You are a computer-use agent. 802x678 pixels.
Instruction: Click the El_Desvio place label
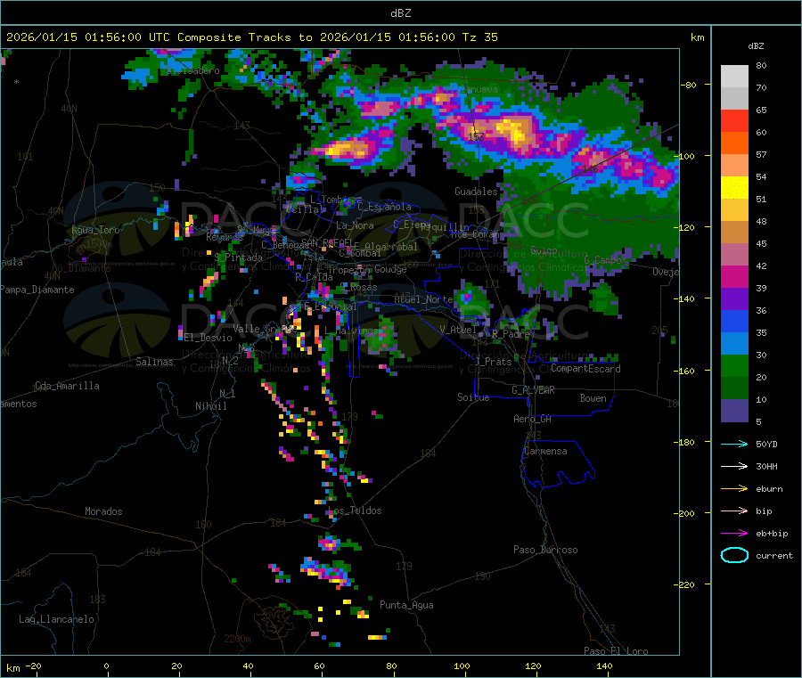coord(209,338)
